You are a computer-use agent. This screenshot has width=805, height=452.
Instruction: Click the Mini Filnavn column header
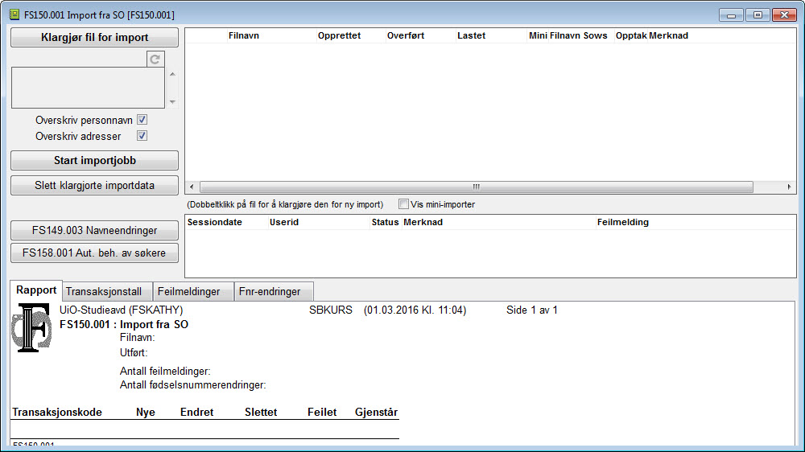pos(555,35)
